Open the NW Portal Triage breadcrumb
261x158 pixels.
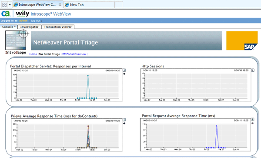click(49, 54)
